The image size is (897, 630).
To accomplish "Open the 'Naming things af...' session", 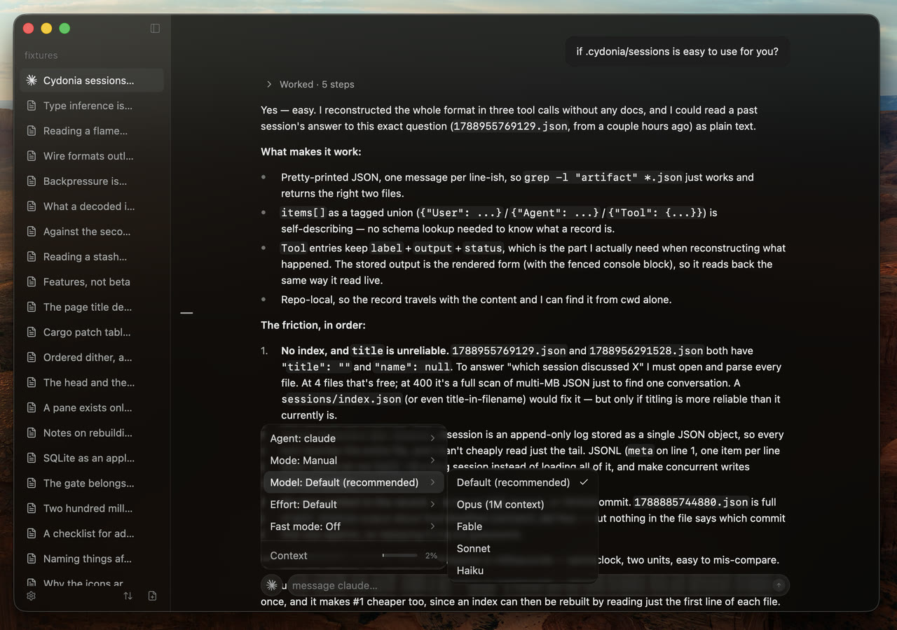I will pyautogui.click(x=92, y=559).
